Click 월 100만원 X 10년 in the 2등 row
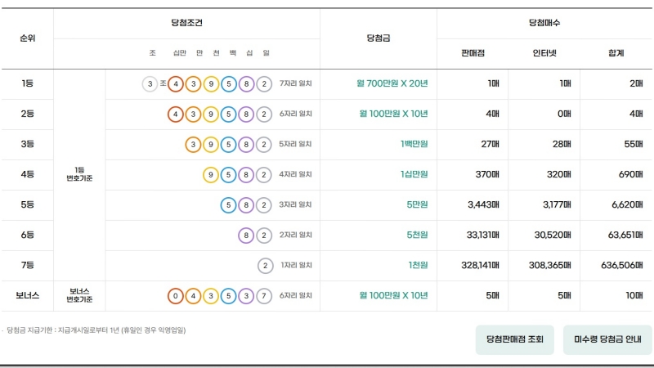This screenshot has width=654, height=368. tap(393, 114)
